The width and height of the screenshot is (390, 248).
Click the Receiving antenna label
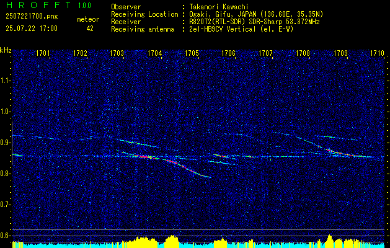pos(143,29)
